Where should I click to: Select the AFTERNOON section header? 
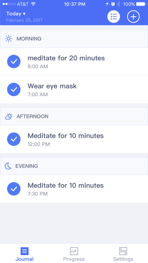click(74, 116)
